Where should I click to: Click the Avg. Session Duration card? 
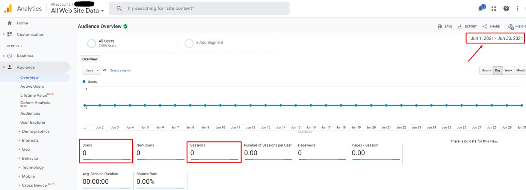pos(107,180)
